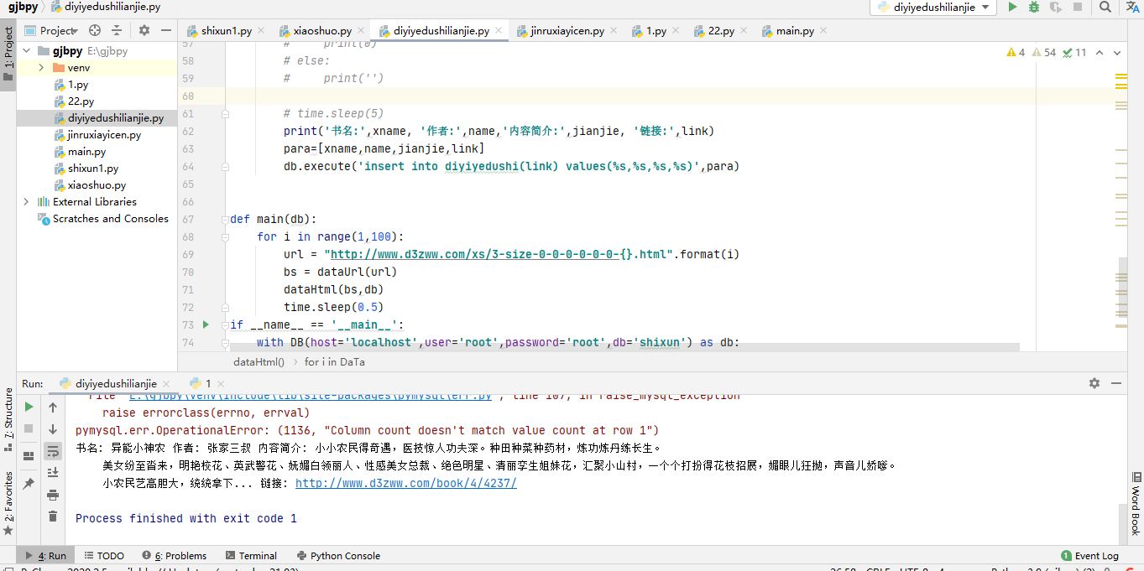Expand External Libraries node
This screenshot has height=571, width=1144.
click(26, 202)
